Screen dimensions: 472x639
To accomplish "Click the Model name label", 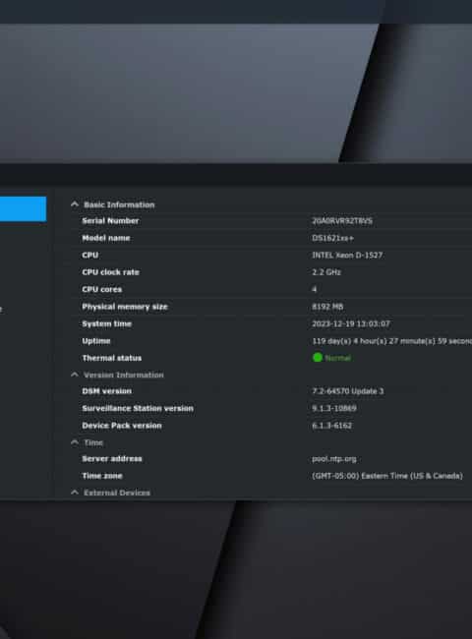I will tap(106, 238).
